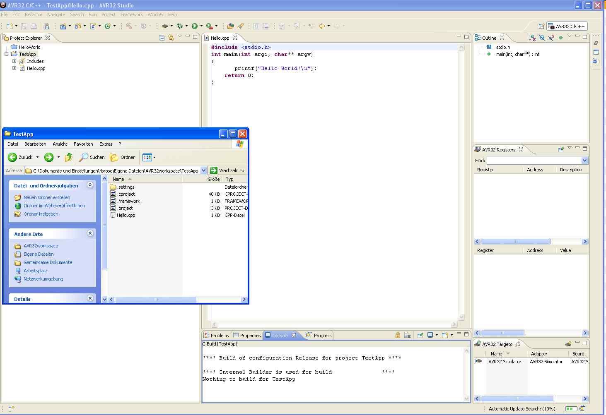Switch to the Properties tab
This screenshot has height=415, width=606.
(247, 335)
